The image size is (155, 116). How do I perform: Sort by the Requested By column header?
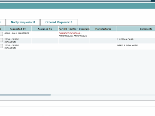[18, 29]
